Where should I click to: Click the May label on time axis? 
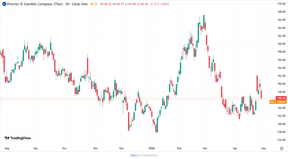[264, 148]
